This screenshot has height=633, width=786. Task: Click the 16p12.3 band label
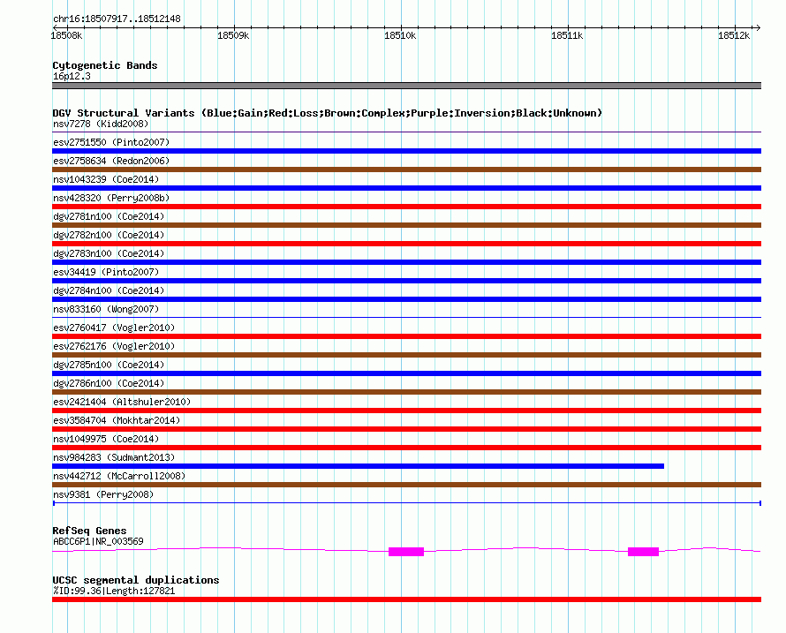[x=72, y=76]
